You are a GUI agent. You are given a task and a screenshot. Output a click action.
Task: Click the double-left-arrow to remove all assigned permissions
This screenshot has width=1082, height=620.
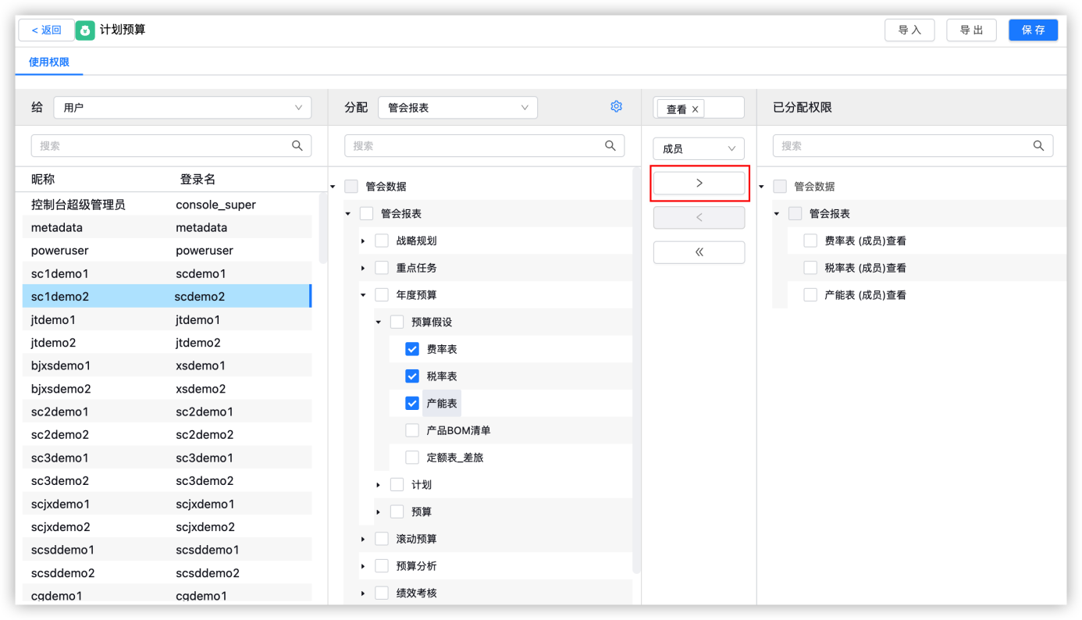pyautogui.click(x=699, y=251)
